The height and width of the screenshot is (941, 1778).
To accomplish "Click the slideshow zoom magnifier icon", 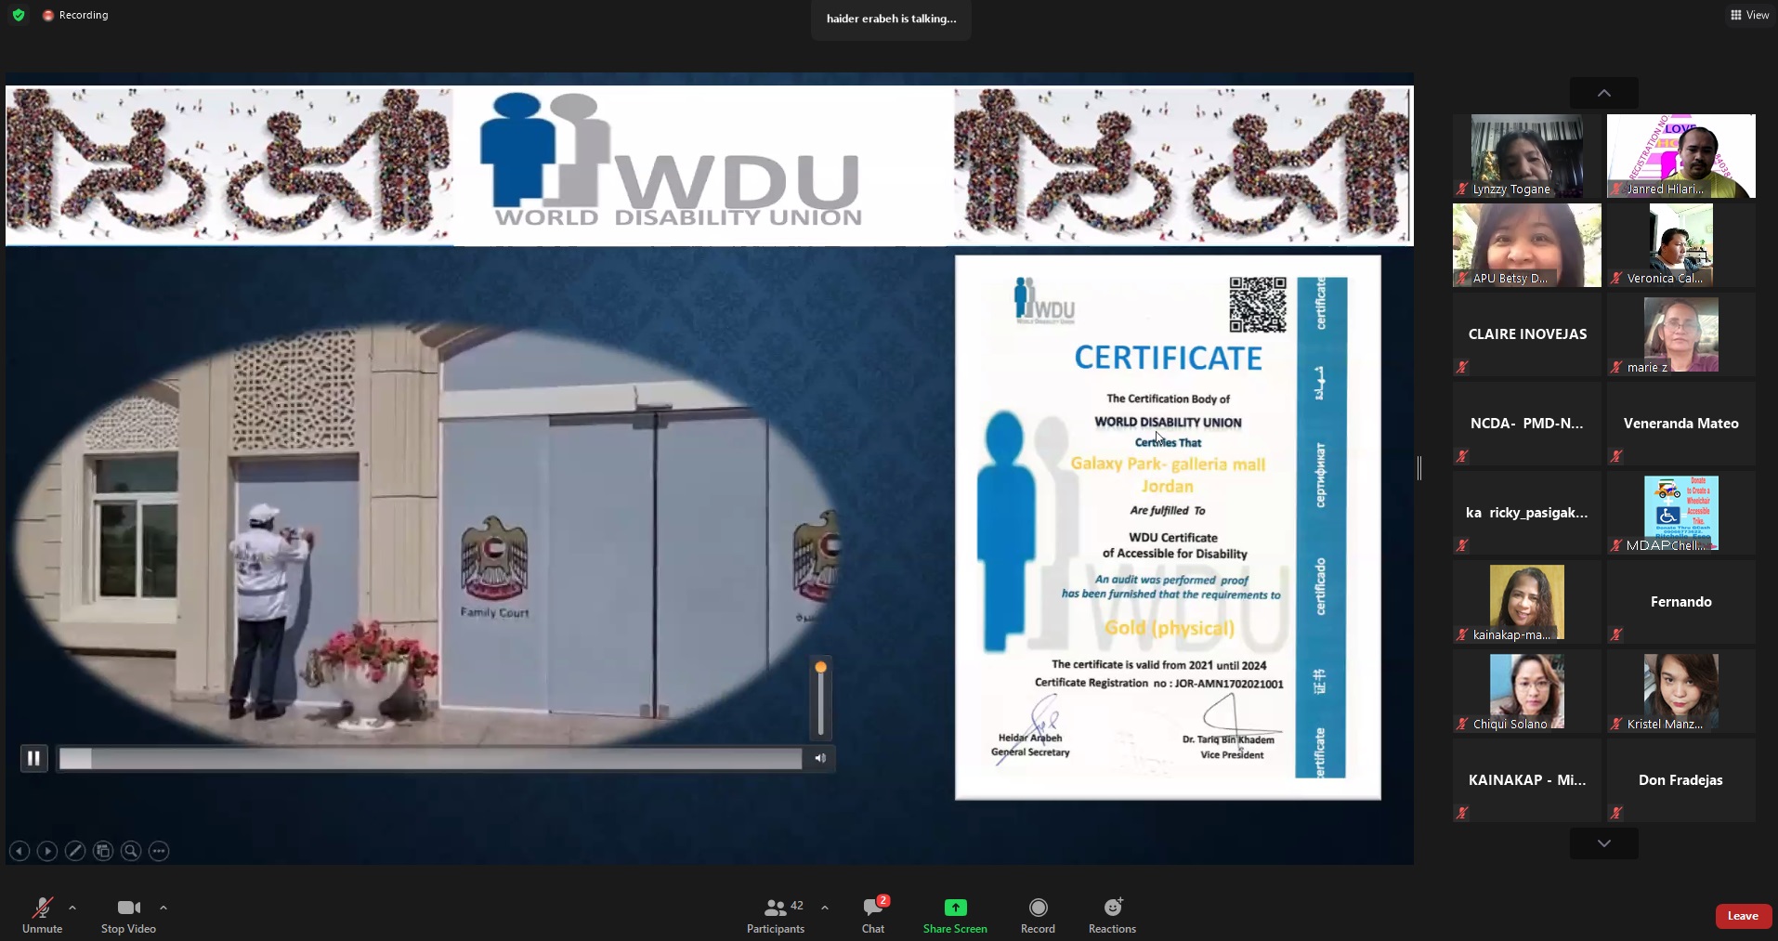I will coord(131,851).
